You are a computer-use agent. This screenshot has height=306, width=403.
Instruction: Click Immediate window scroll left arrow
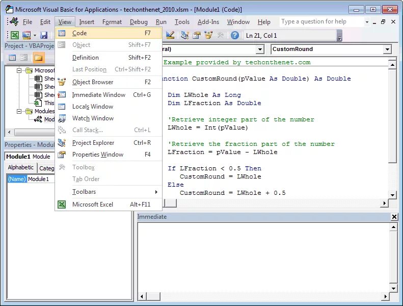[142, 296]
